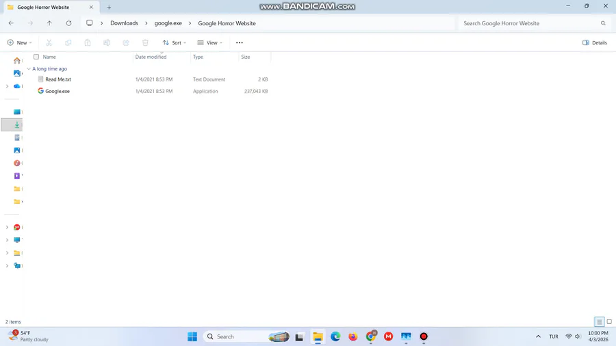Collapse the 'A long time ago' group

point(29,68)
